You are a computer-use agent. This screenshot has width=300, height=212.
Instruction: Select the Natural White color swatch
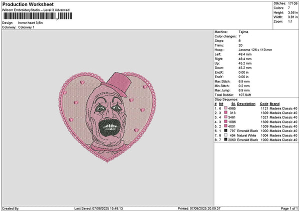[225, 135]
